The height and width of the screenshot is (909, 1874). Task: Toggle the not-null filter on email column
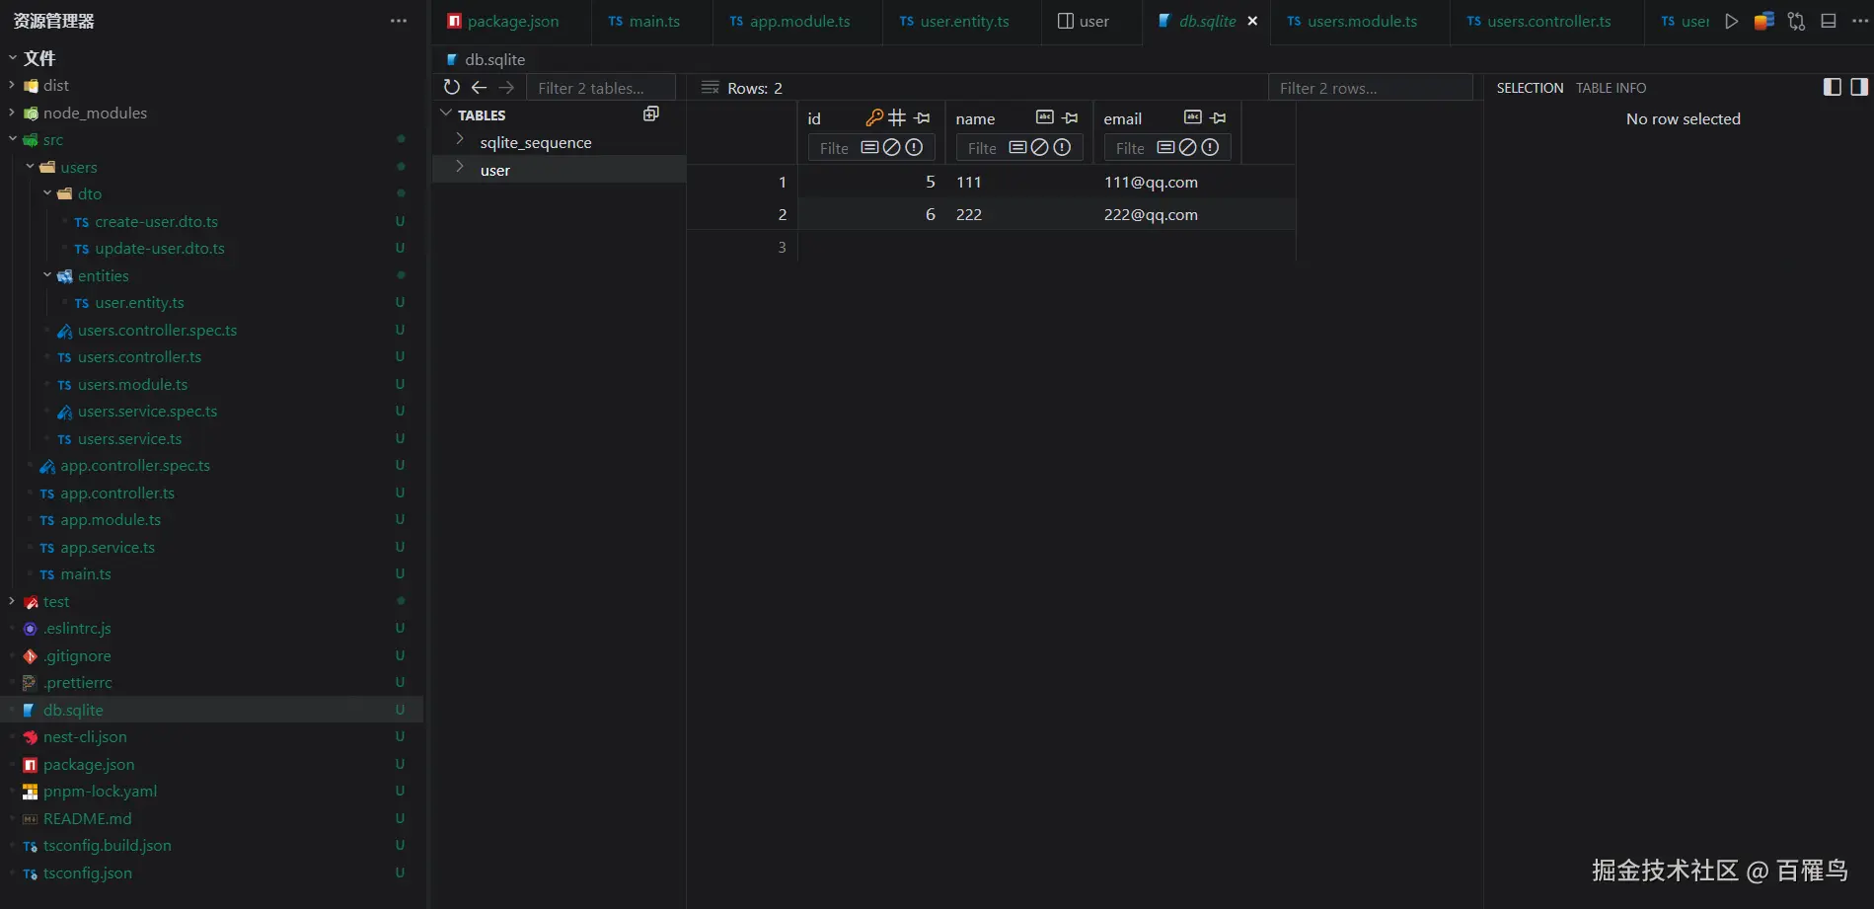tap(1210, 147)
